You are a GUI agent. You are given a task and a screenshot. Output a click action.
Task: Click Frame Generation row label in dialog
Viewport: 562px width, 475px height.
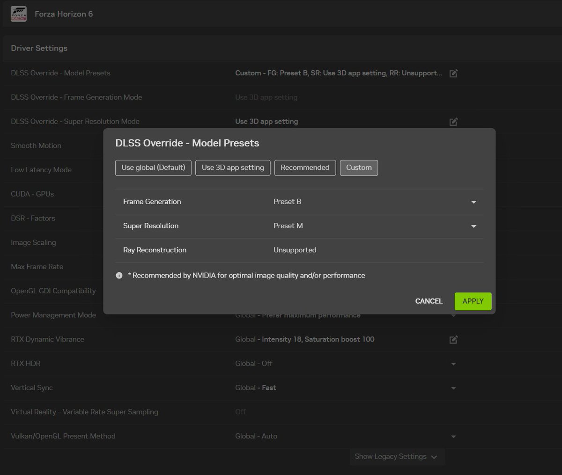[x=152, y=202]
